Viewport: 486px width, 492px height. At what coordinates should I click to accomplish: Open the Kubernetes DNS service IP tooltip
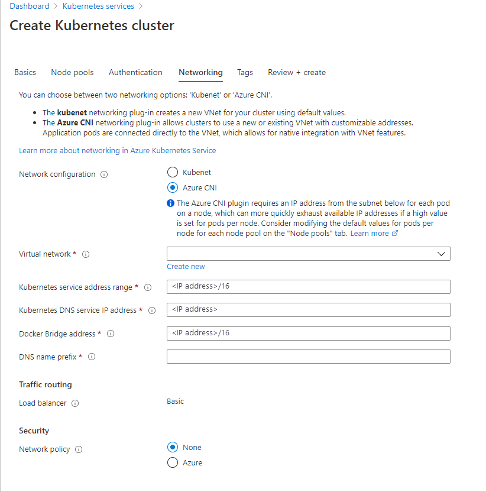[153, 310]
